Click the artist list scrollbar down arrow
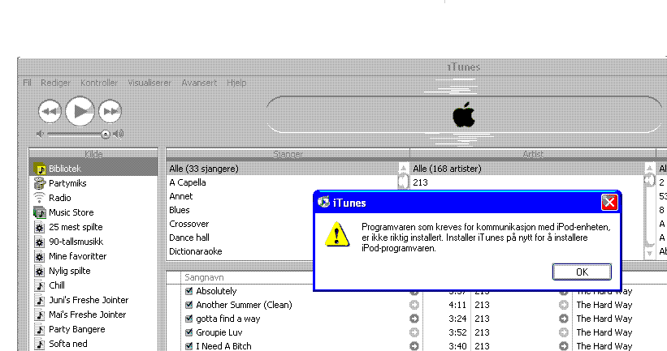Image resolution: width=667 pixels, height=351 pixels. (650, 254)
